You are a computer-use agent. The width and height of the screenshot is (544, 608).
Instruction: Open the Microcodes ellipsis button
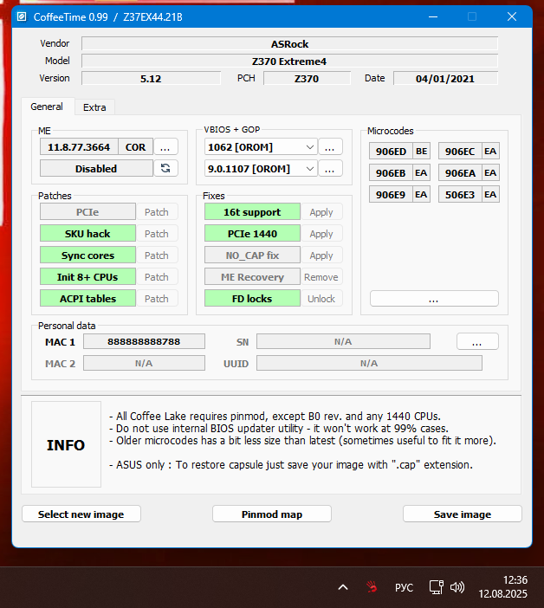tap(434, 299)
